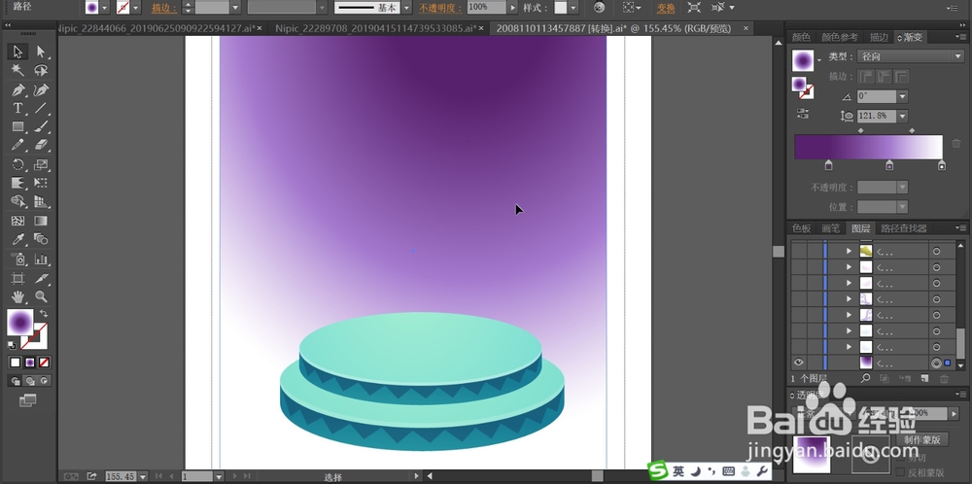Image resolution: width=972 pixels, height=484 pixels.
Task: Set fill mode to Gradient button
Action: (x=30, y=363)
